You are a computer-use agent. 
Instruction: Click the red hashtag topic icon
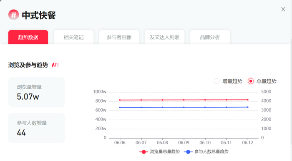(x=14, y=15)
